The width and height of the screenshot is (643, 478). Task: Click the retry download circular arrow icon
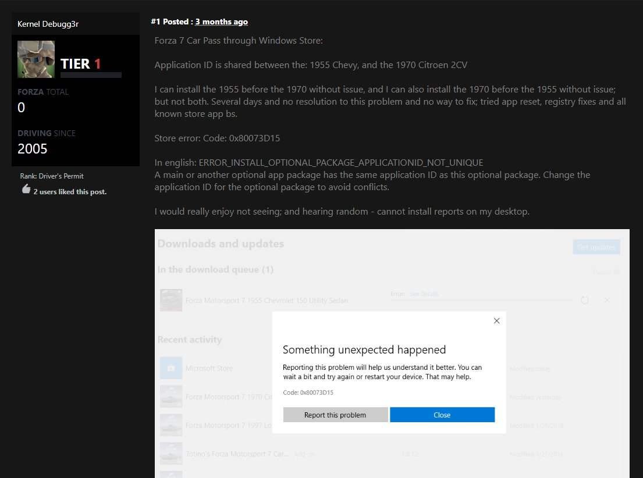coord(585,300)
